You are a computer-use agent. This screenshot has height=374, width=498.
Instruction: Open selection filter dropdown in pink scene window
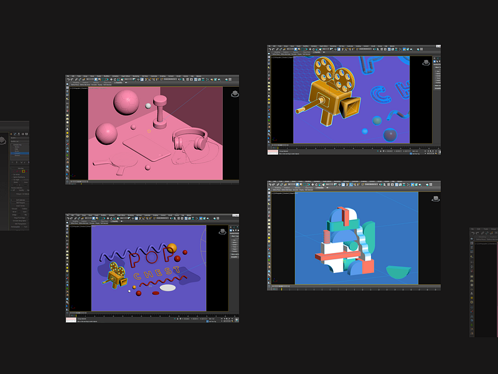(90, 80)
